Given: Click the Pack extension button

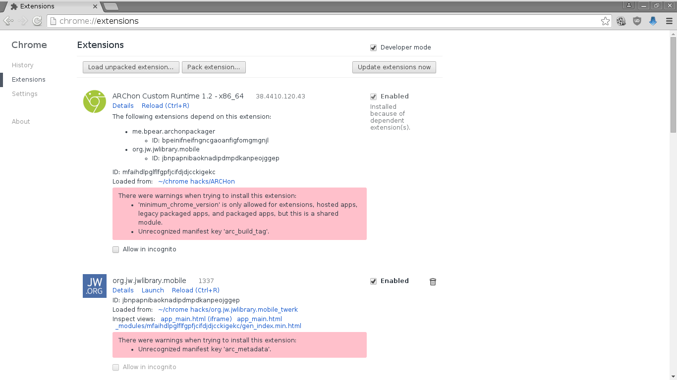Looking at the screenshot, I should tap(214, 67).
